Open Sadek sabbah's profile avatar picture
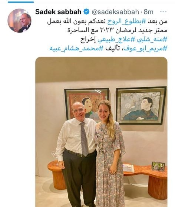This screenshot has height=207, width=175. point(19,21)
